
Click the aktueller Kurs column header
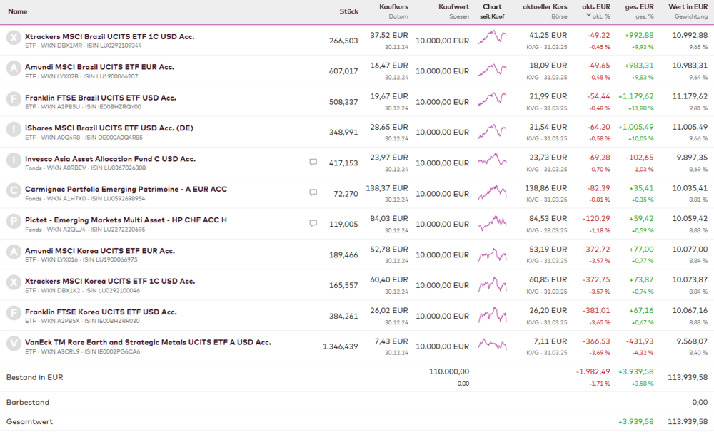pyautogui.click(x=545, y=6)
